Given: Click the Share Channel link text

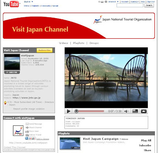Looking at the screenshot, I should tap(36, 128).
